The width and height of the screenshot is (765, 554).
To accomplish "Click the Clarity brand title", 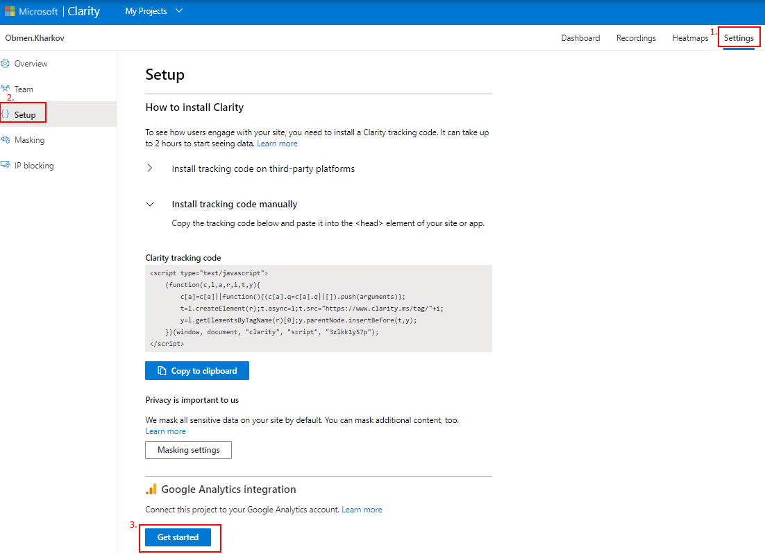I will tap(83, 11).
